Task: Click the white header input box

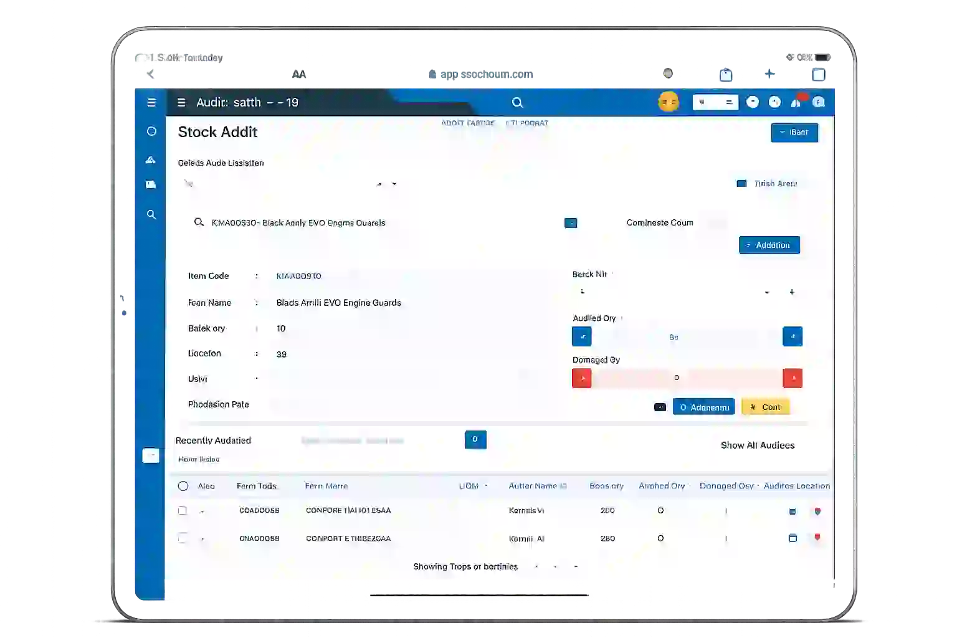Action: pos(715,102)
